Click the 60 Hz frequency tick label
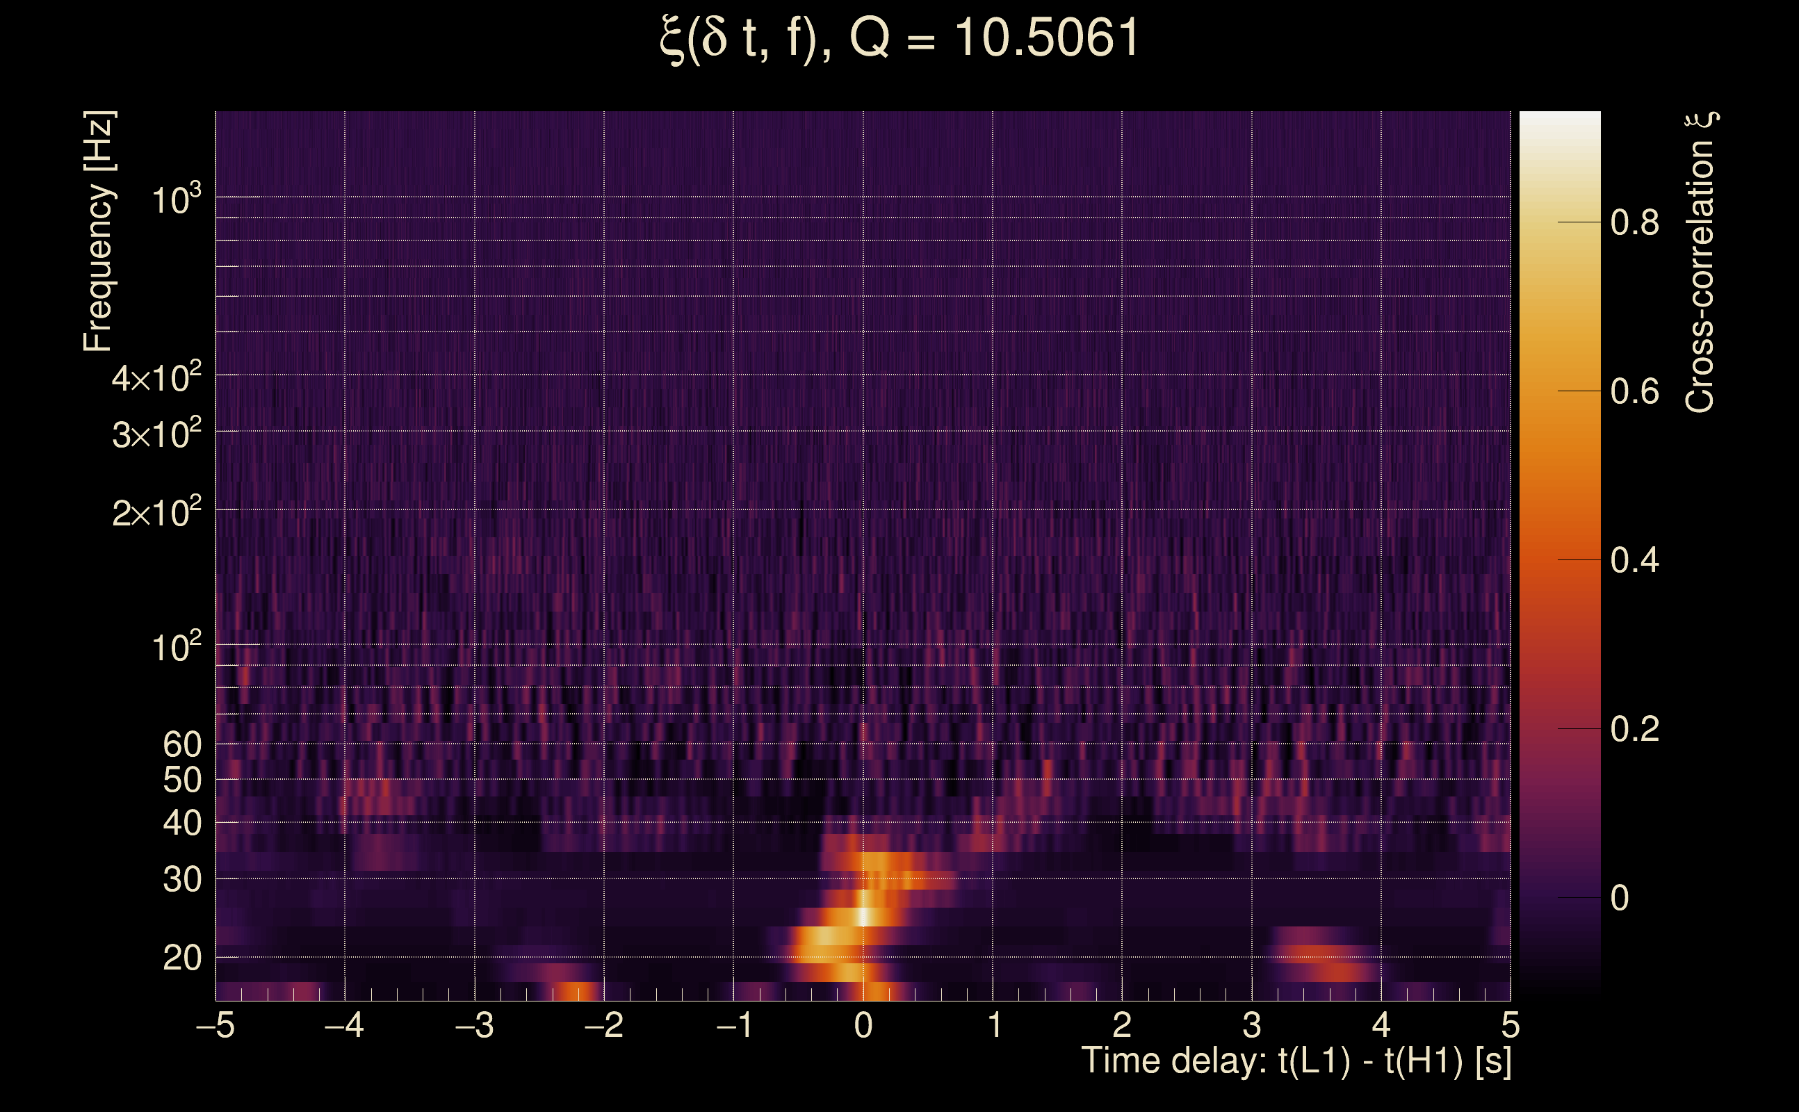Viewport: 1799px width, 1112px height. point(181,744)
